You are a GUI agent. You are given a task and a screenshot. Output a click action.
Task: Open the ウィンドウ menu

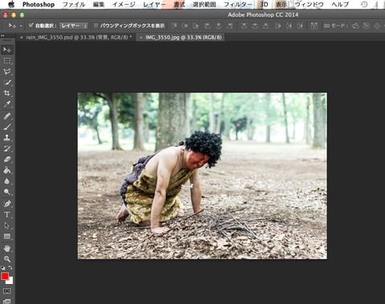309,5
